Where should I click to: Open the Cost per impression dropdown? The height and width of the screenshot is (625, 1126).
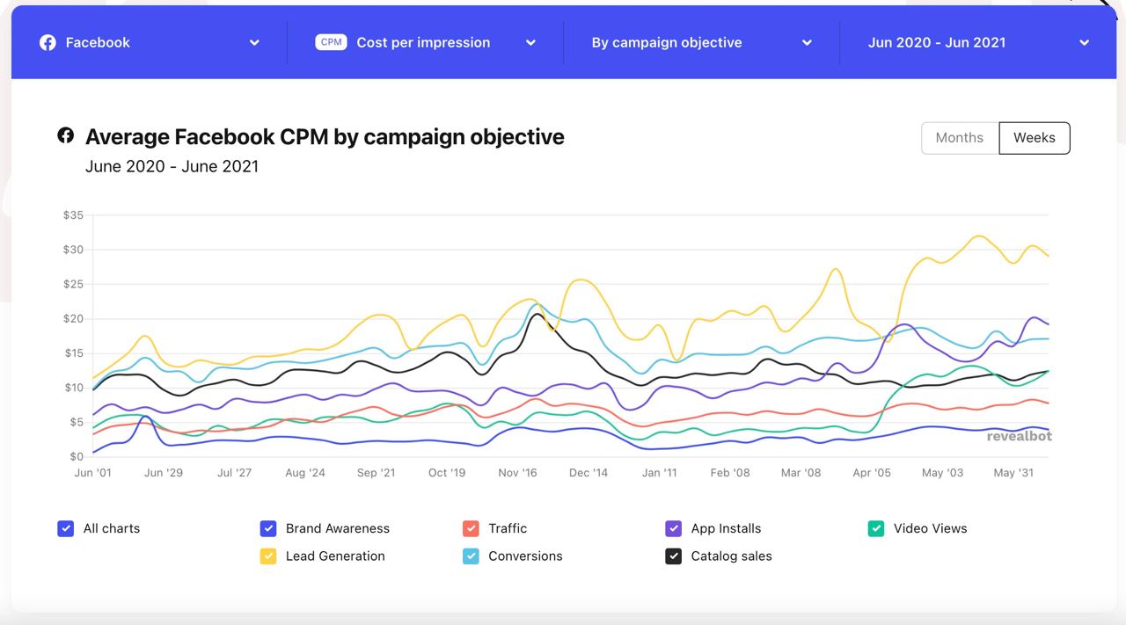coord(530,42)
